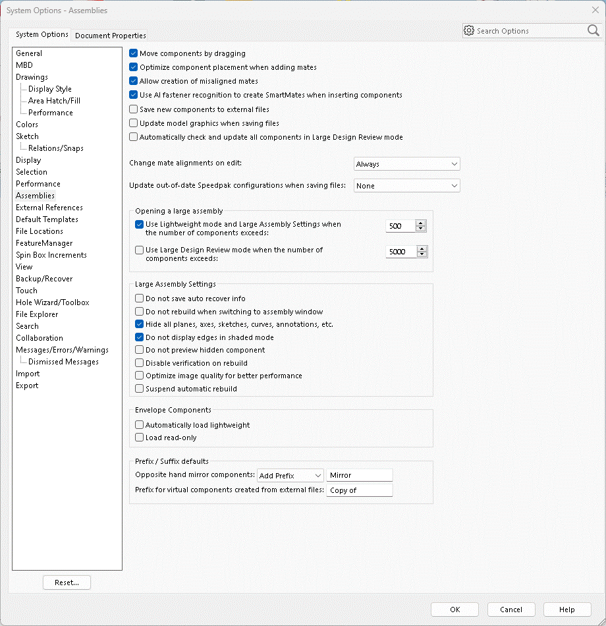This screenshot has width=606, height=626.
Task: Disable Allow creation of misaligned mates
Action: point(133,81)
